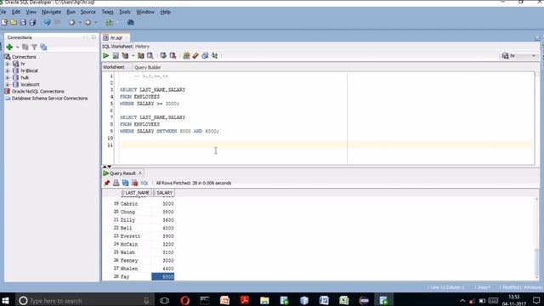Navigate forward with the Forward arrow icon

click(88, 23)
